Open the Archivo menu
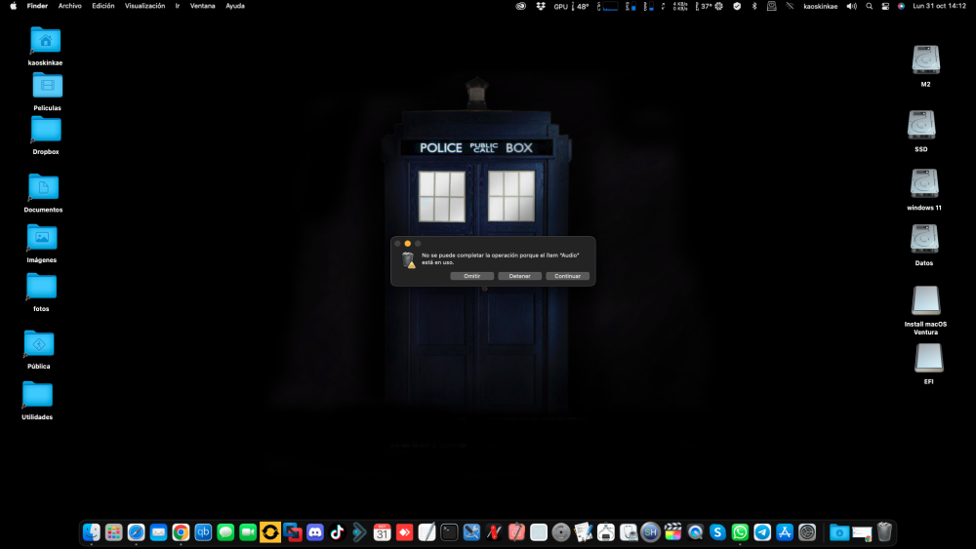This screenshot has width=976, height=549. [x=69, y=6]
